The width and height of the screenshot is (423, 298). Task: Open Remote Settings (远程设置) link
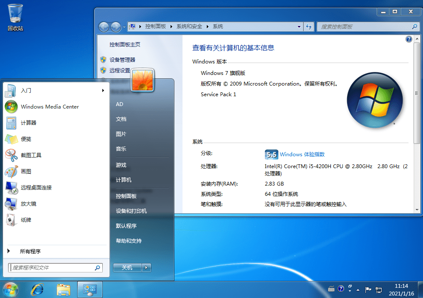click(120, 70)
